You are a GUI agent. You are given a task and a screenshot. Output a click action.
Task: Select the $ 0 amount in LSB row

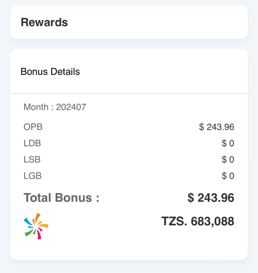228,159
